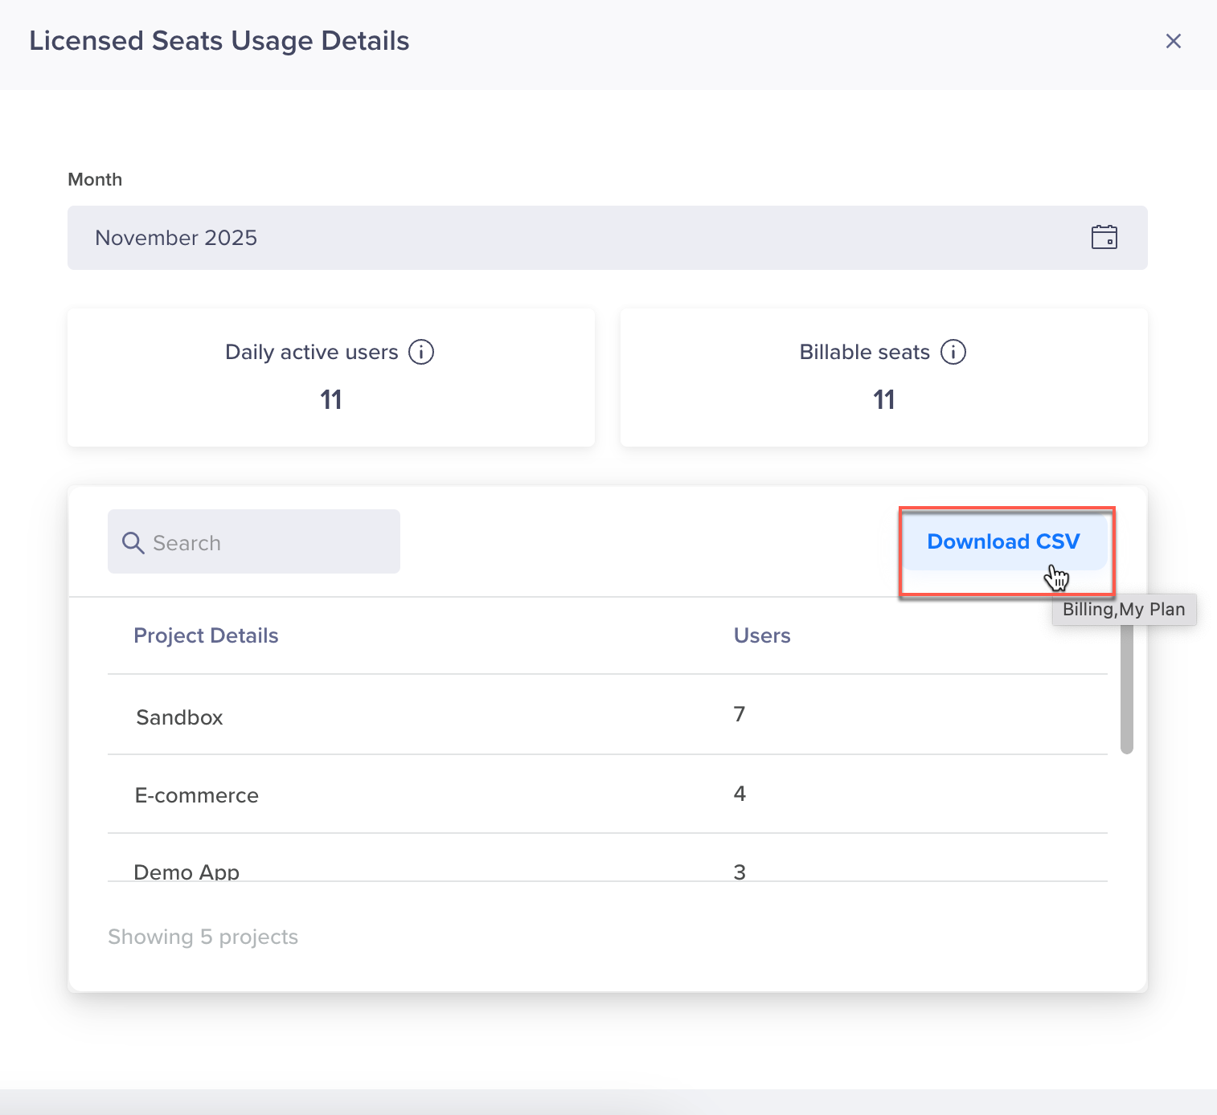Click Download CSV
This screenshot has height=1115, width=1217.
(x=1004, y=541)
